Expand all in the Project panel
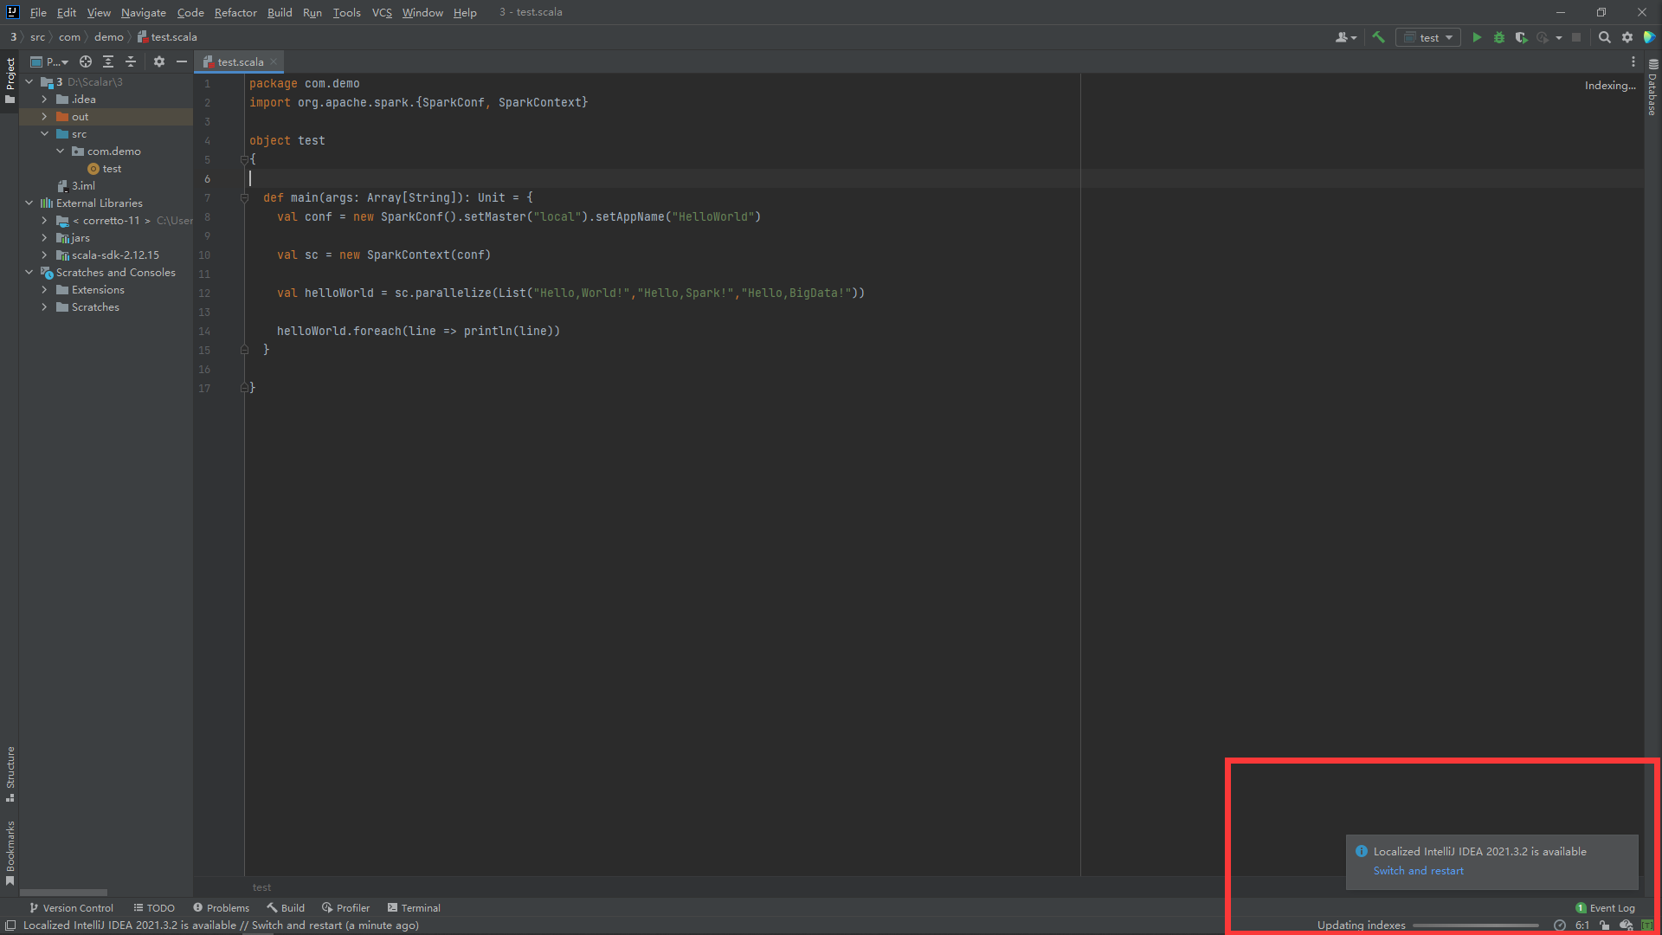The width and height of the screenshot is (1662, 935). point(108,61)
